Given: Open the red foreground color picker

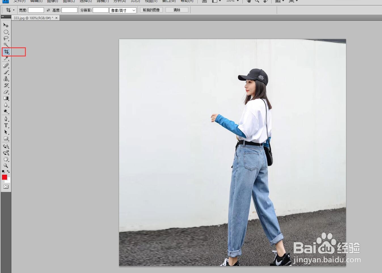Looking at the screenshot, I should 4,177.
